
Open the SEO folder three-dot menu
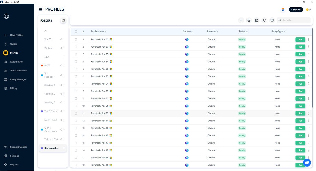64,57
